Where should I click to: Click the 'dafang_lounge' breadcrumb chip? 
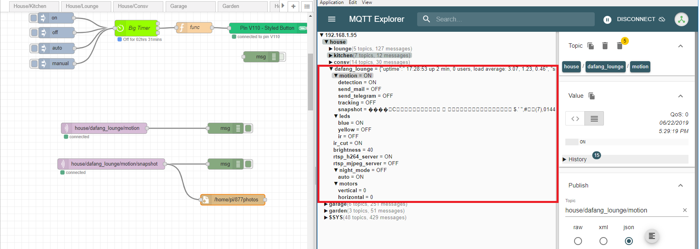[605, 67]
